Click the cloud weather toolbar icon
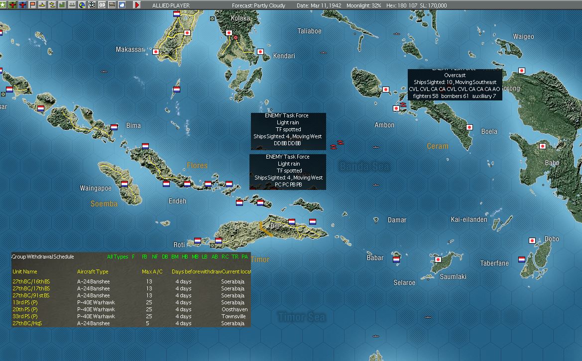This screenshot has height=361, width=582. 122,5
